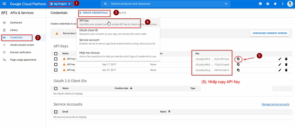Toggle Service Accounts header checkbox

(x=56, y=112)
